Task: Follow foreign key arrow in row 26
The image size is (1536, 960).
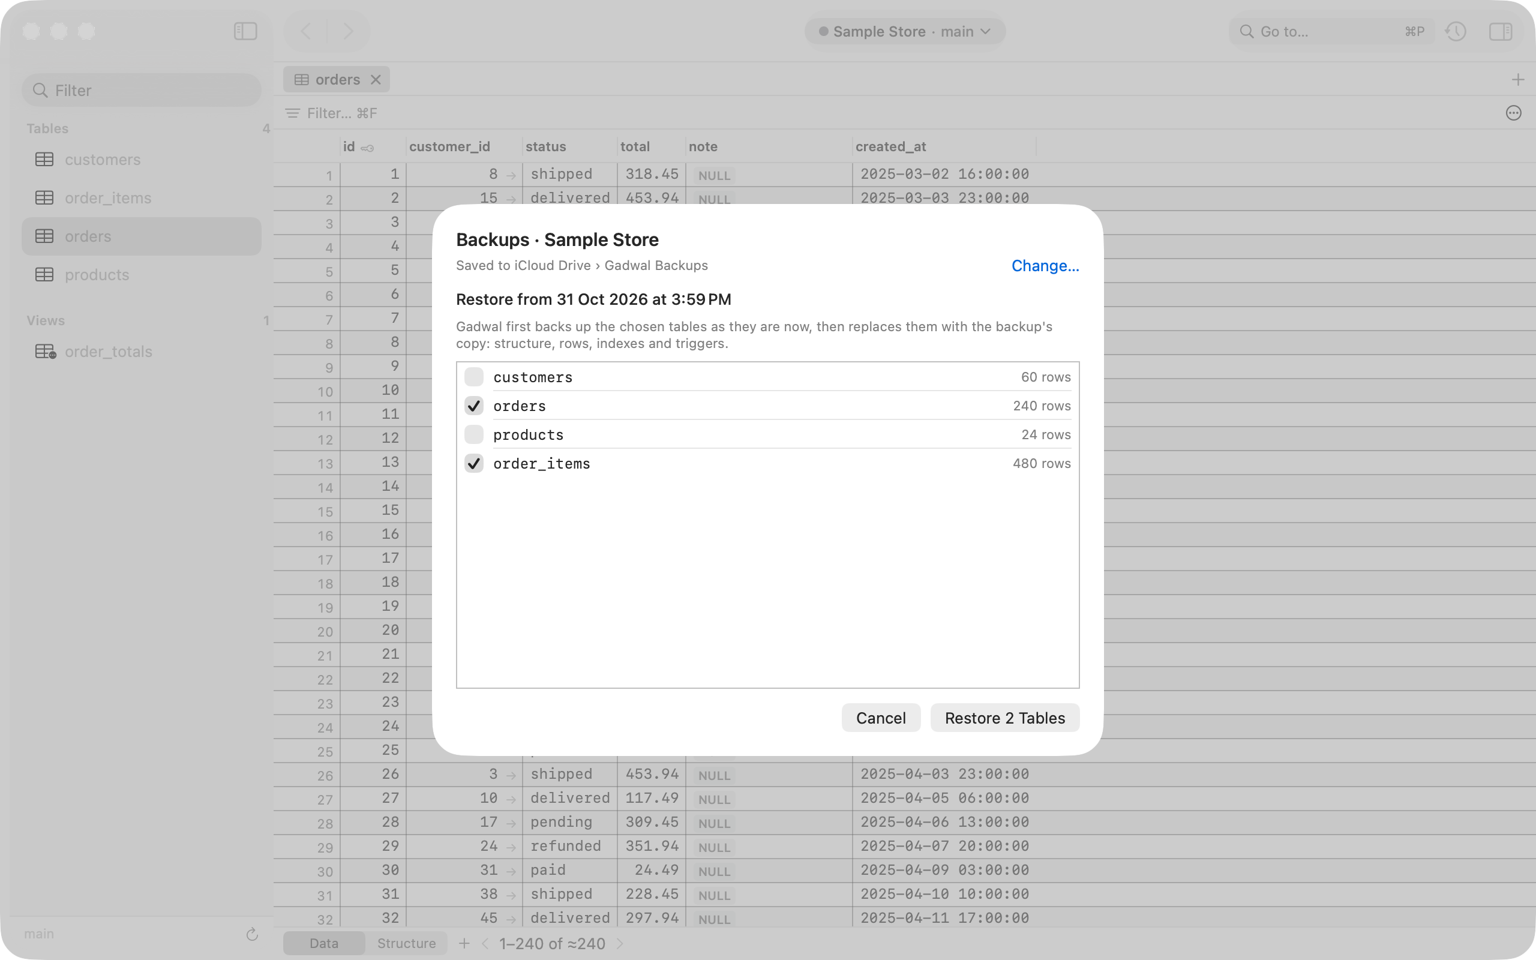Action: (x=511, y=775)
